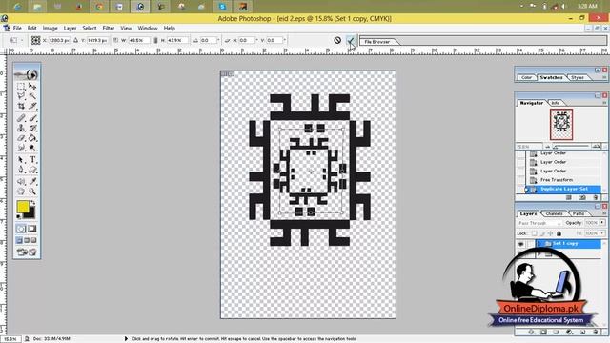Select the Clone Stamp tool
This screenshot has width=610, height=343.
coord(21,128)
